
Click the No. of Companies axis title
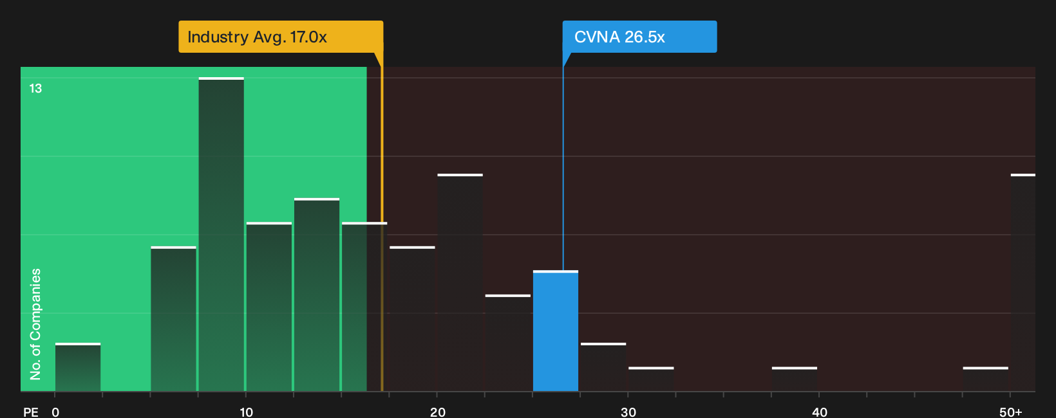35,324
